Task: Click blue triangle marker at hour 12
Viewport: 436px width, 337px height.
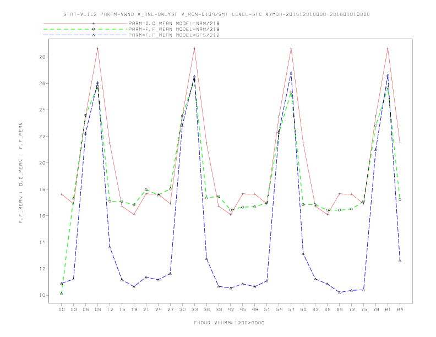Action: (110, 247)
